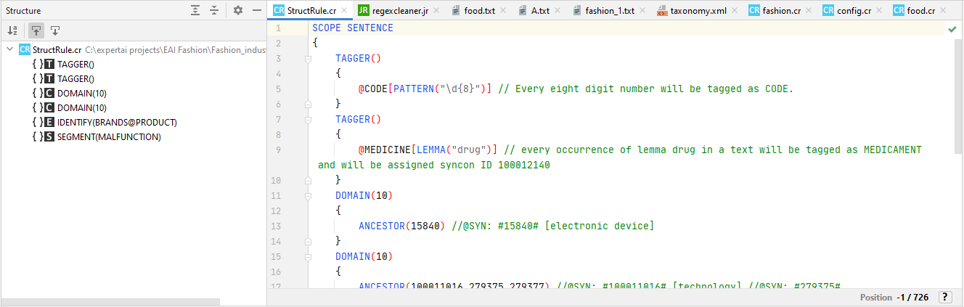Click fold end marker at line 6
This screenshot has width=964, height=307.
pos(308,105)
